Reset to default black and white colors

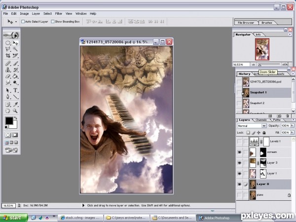6,127
